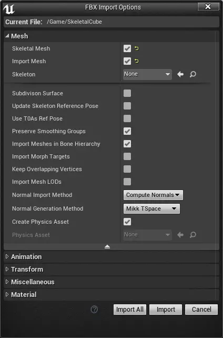Enable Import Morph Targets checkbox
Viewport: 223px width, 338px height.
(x=127, y=156)
